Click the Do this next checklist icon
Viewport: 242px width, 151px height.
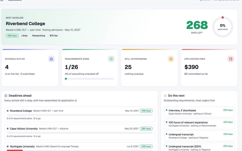tap(165, 96)
